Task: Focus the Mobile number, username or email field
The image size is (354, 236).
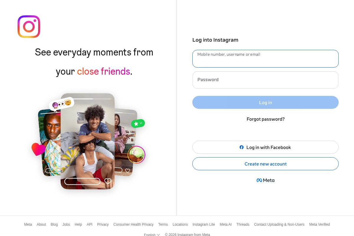Action: [x=265, y=59]
